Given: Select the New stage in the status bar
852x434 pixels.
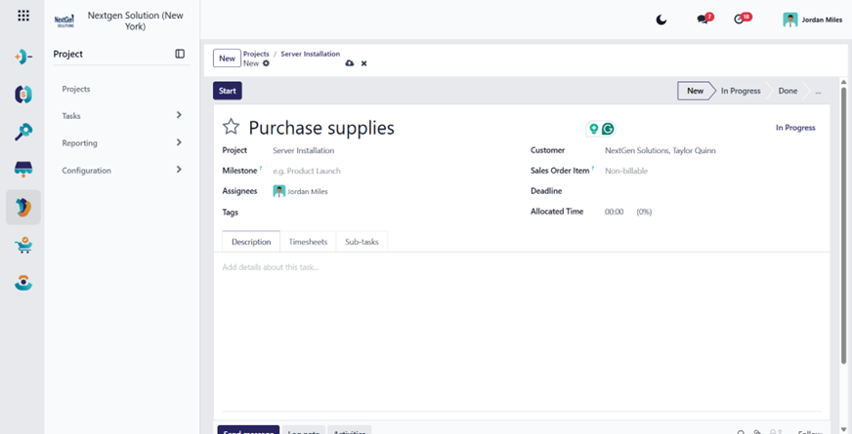Looking at the screenshot, I should pos(695,91).
